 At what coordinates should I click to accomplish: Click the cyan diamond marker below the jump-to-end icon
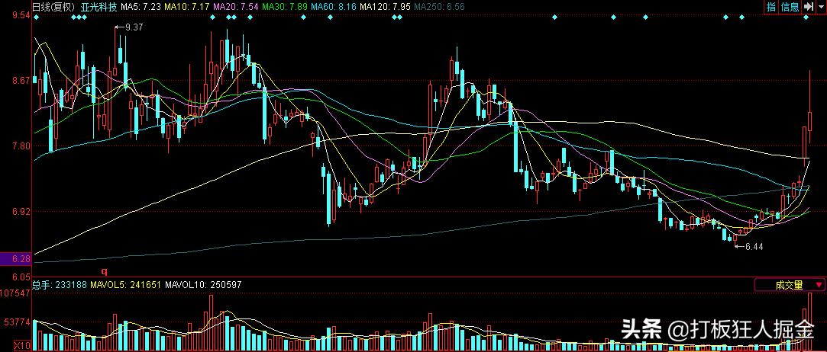coord(806,18)
